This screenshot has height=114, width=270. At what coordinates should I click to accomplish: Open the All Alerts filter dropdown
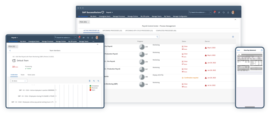coord(19,81)
